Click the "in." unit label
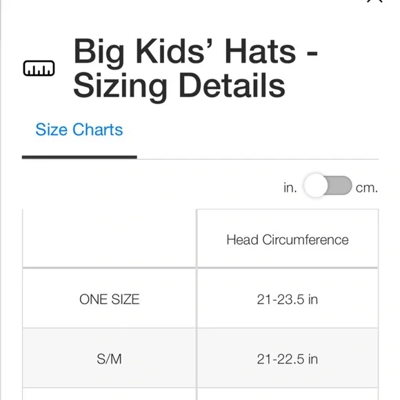Screen dimensions: 400x400 pyautogui.click(x=290, y=188)
